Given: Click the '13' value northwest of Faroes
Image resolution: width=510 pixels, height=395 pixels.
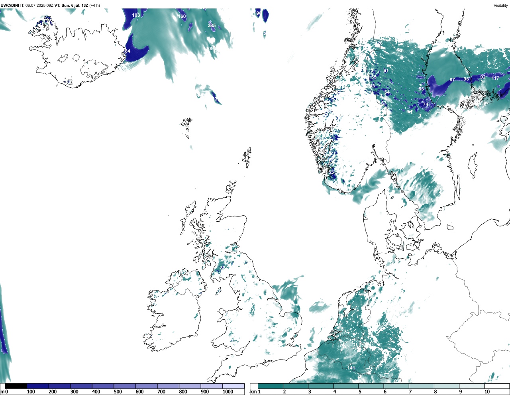Looking at the screenshot, I should (215, 99).
